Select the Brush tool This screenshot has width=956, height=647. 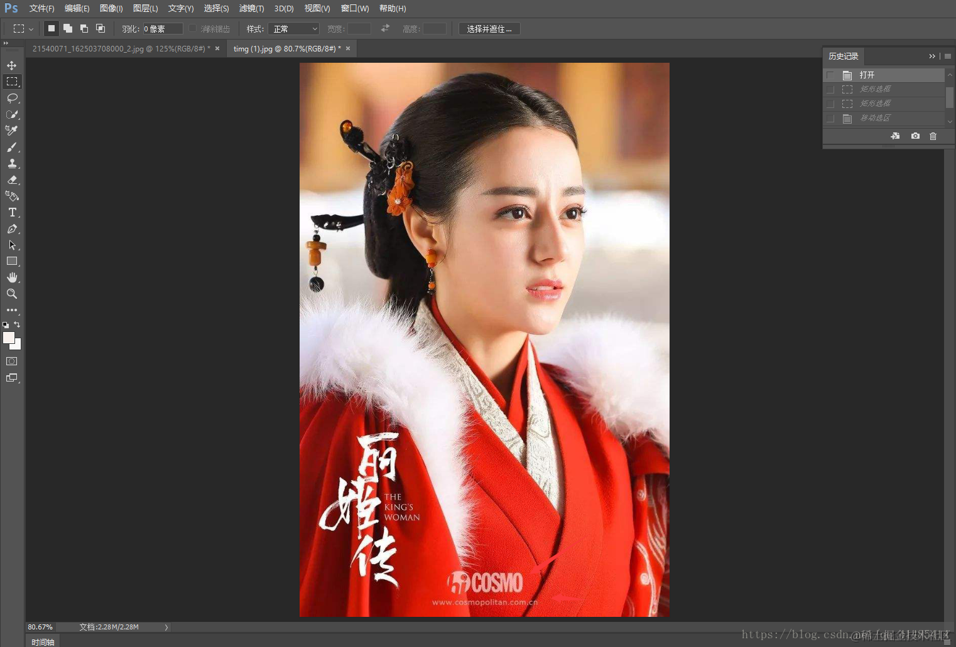tap(12, 147)
